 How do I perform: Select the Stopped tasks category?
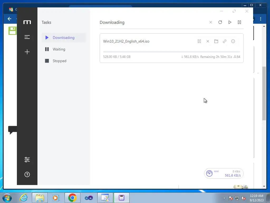coord(64,61)
